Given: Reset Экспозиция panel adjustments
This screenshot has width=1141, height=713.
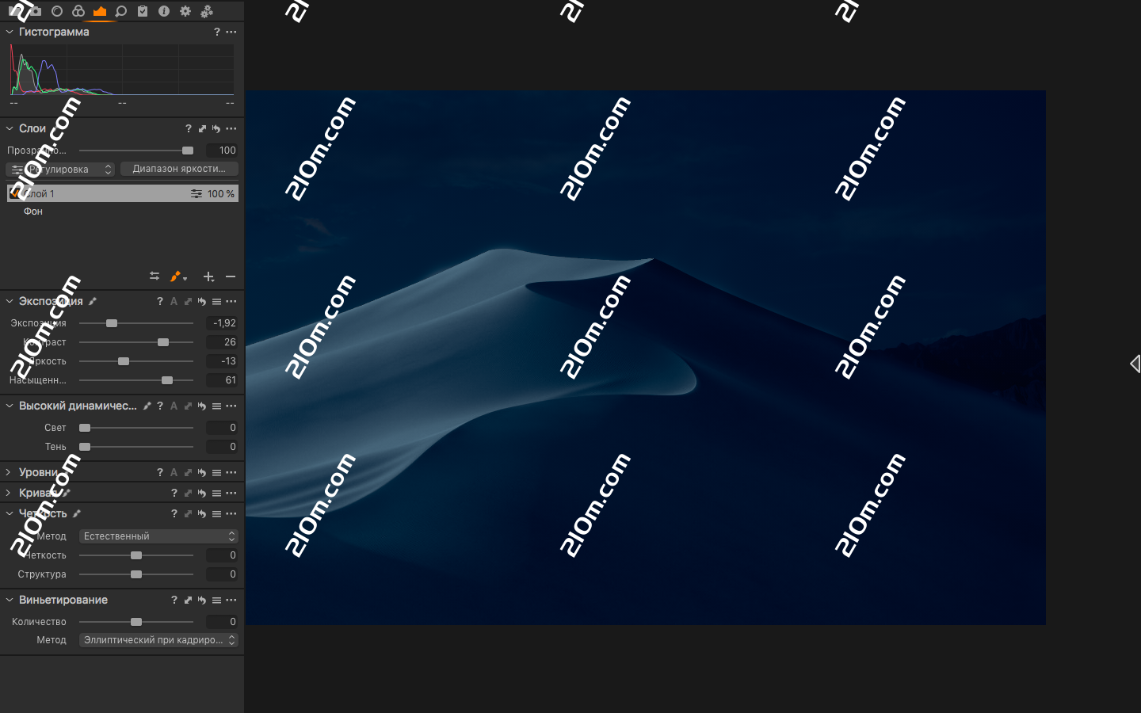Looking at the screenshot, I should tap(201, 301).
